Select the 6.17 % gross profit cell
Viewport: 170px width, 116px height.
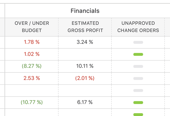click(x=85, y=102)
